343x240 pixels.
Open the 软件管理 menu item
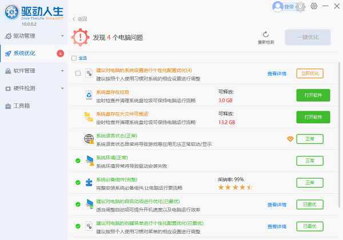click(x=34, y=71)
